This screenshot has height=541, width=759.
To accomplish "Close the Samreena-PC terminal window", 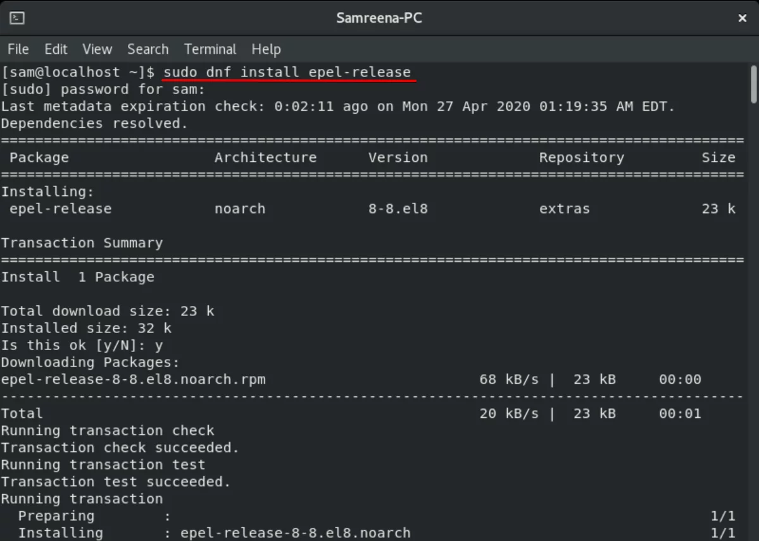I will tap(742, 18).
